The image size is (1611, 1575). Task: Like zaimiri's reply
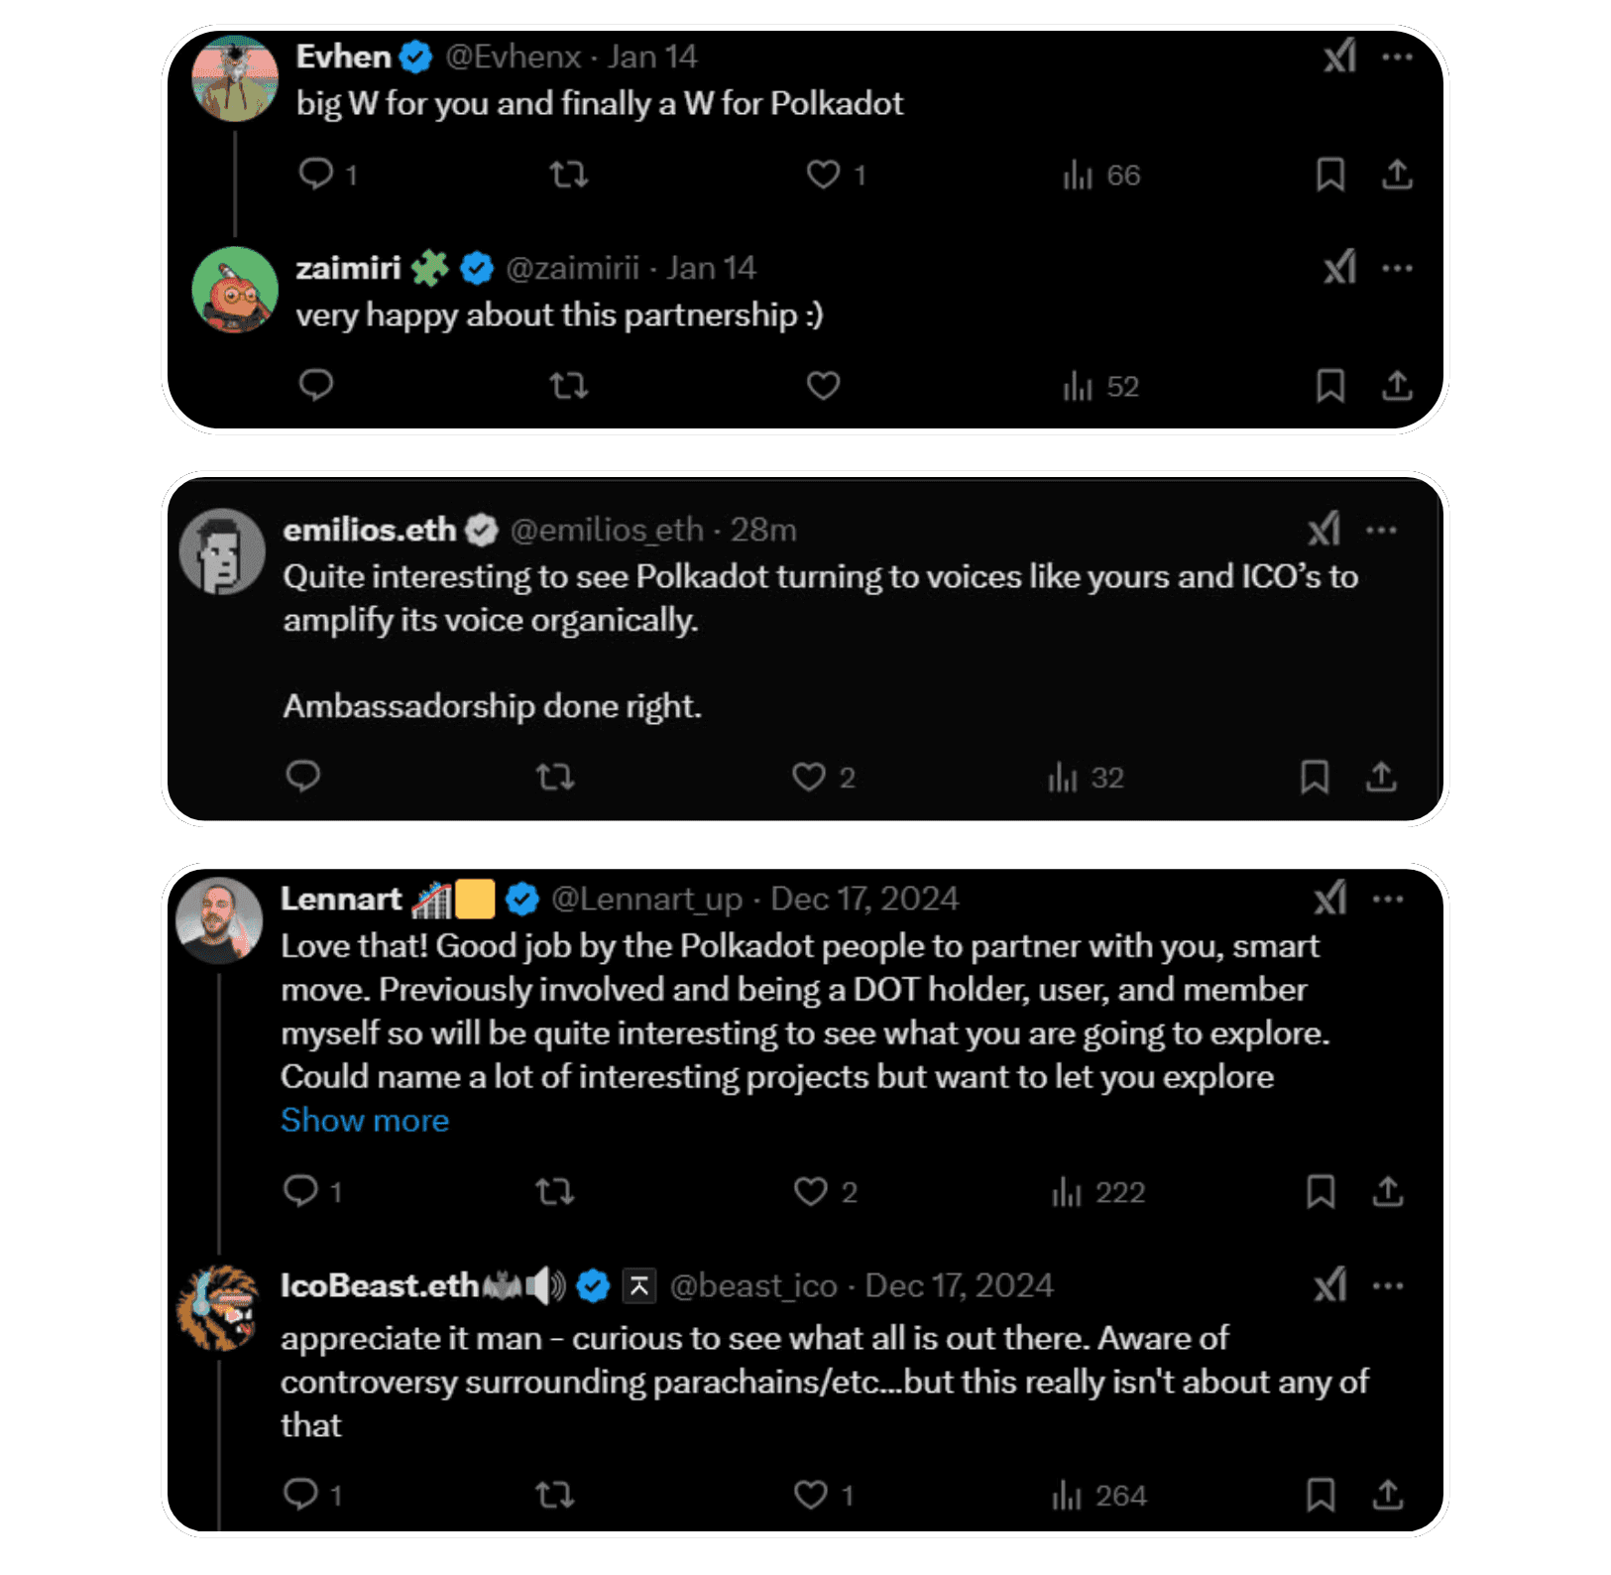click(821, 386)
